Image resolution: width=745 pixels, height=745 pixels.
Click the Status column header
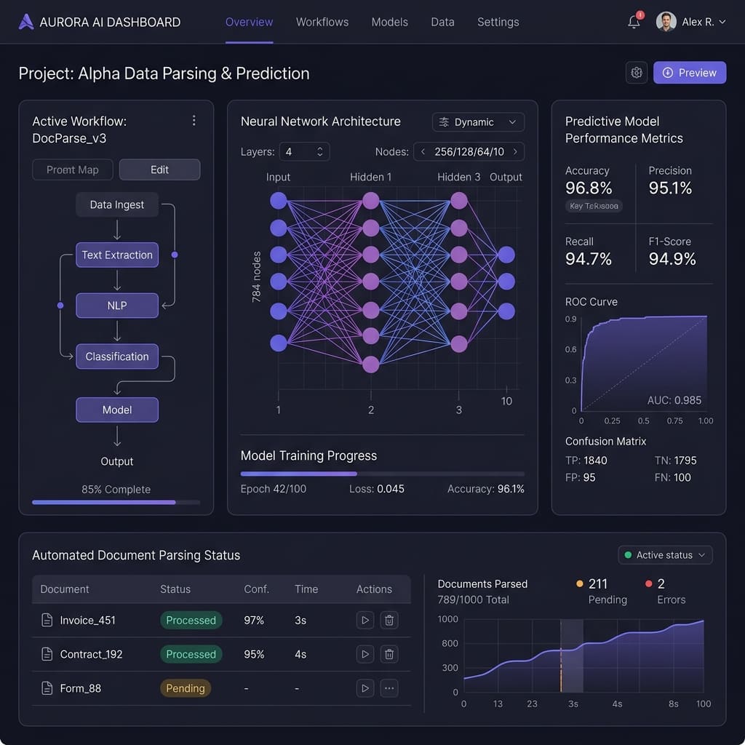[175, 589]
